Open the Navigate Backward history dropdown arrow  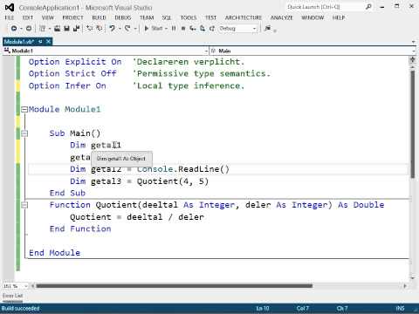(x=21, y=29)
